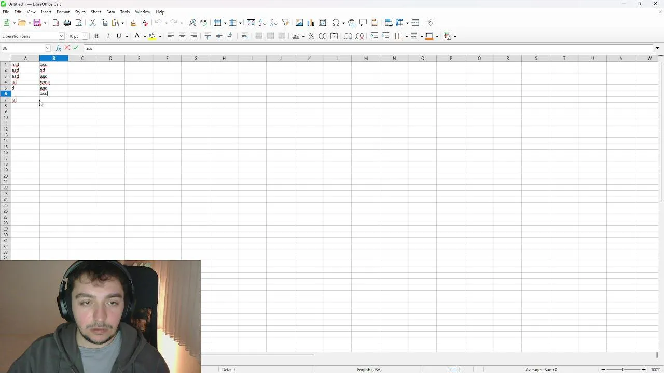This screenshot has width=664, height=373.
Task: Export directly as PDF
Action: pos(56,23)
